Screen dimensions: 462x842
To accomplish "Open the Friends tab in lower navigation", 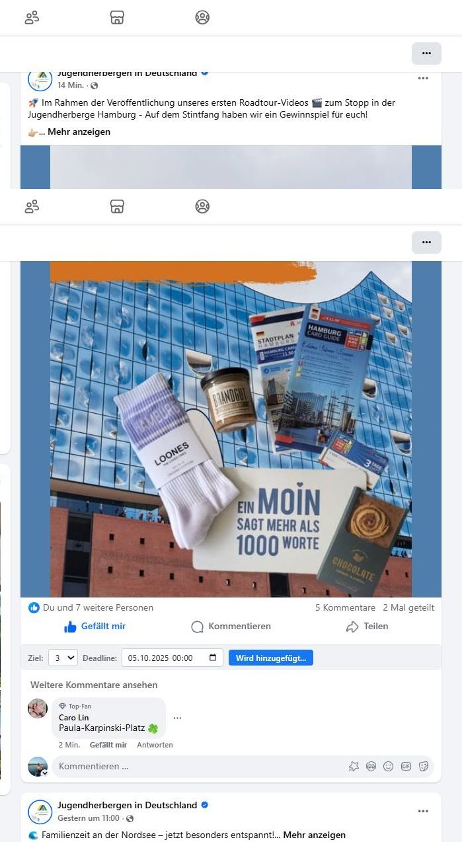I will [x=32, y=206].
